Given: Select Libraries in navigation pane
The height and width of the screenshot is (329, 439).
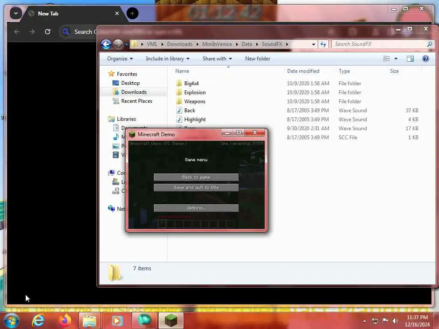Looking at the screenshot, I should [126, 119].
